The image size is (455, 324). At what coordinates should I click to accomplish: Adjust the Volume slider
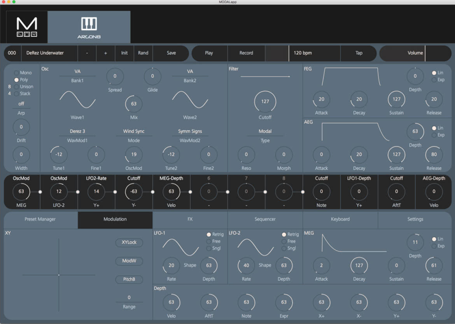point(415,53)
